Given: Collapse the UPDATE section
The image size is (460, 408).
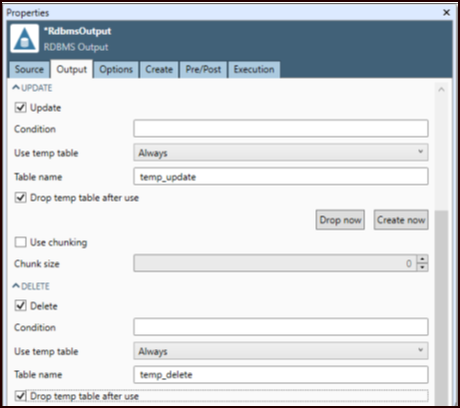Looking at the screenshot, I should tap(16, 88).
